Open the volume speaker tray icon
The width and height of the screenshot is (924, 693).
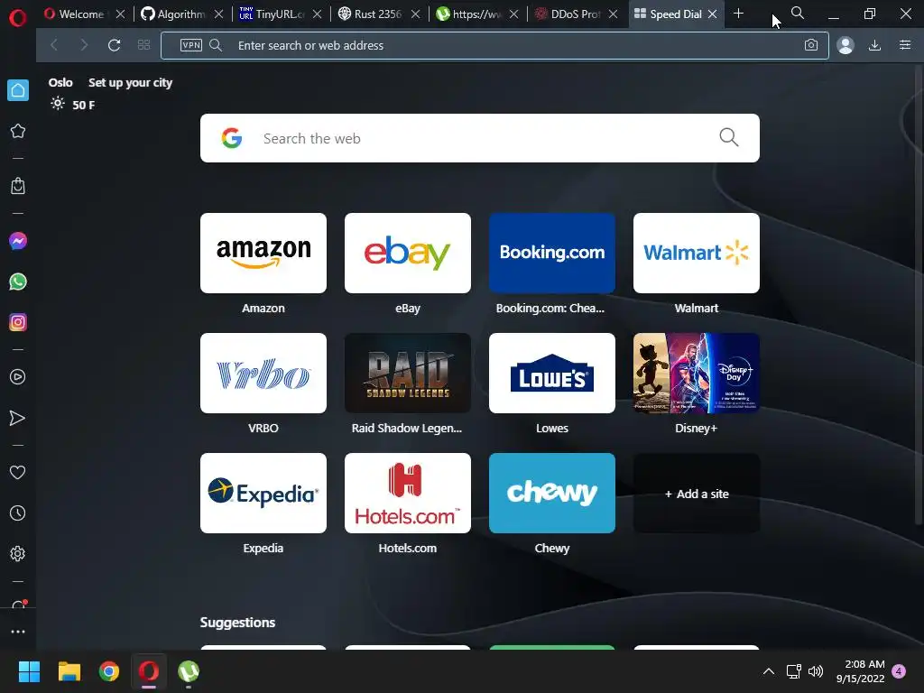(x=816, y=671)
